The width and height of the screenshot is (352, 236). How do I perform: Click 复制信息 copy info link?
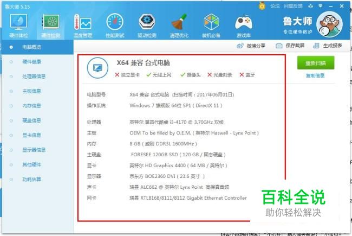[x=315, y=75]
